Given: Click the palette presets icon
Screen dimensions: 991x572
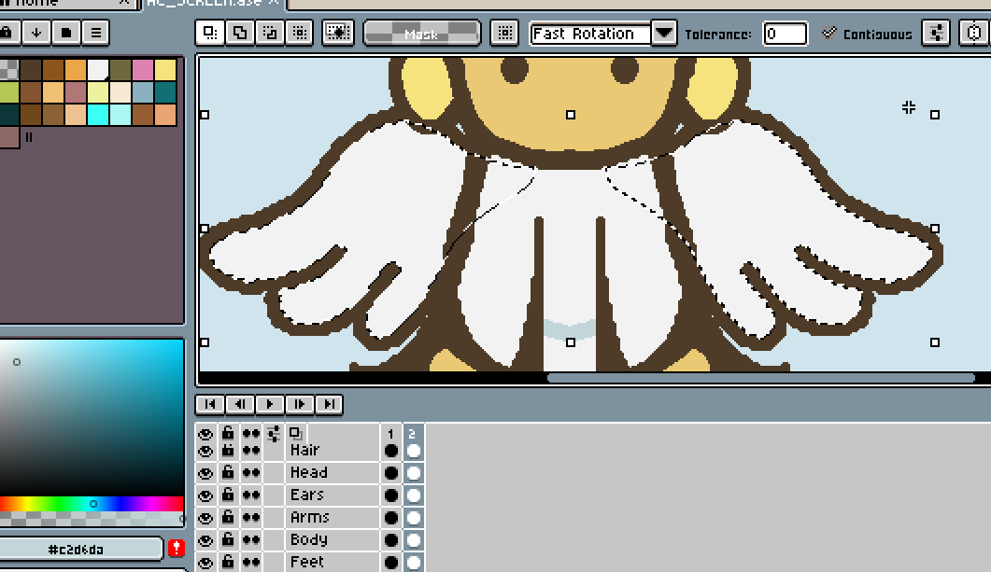Looking at the screenshot, I should pos(66,33).
